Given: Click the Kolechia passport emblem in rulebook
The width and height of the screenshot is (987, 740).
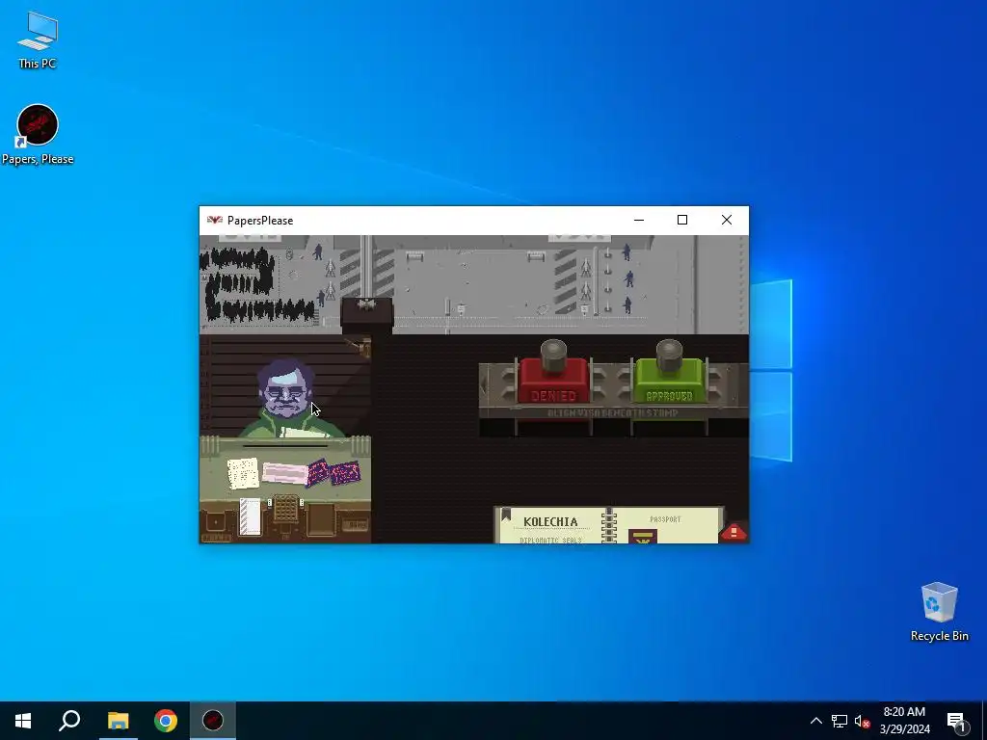Looking at the screenshot, I should click(x=643, y=536).
